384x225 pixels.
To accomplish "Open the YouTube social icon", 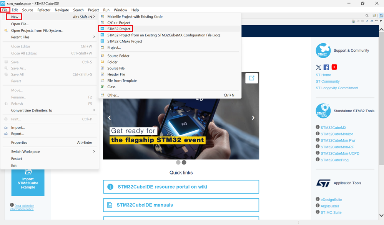I will click(334, 67).
